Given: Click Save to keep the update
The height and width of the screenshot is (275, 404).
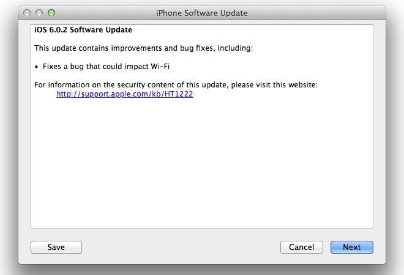Looking at the screenshot, I should [x=56, y=247].
